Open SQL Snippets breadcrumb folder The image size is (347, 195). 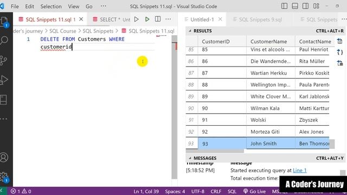click(x=98, y=31)
